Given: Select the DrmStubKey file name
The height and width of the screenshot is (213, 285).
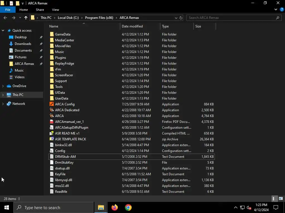Looking at the screenshot, I should point(64,163).
